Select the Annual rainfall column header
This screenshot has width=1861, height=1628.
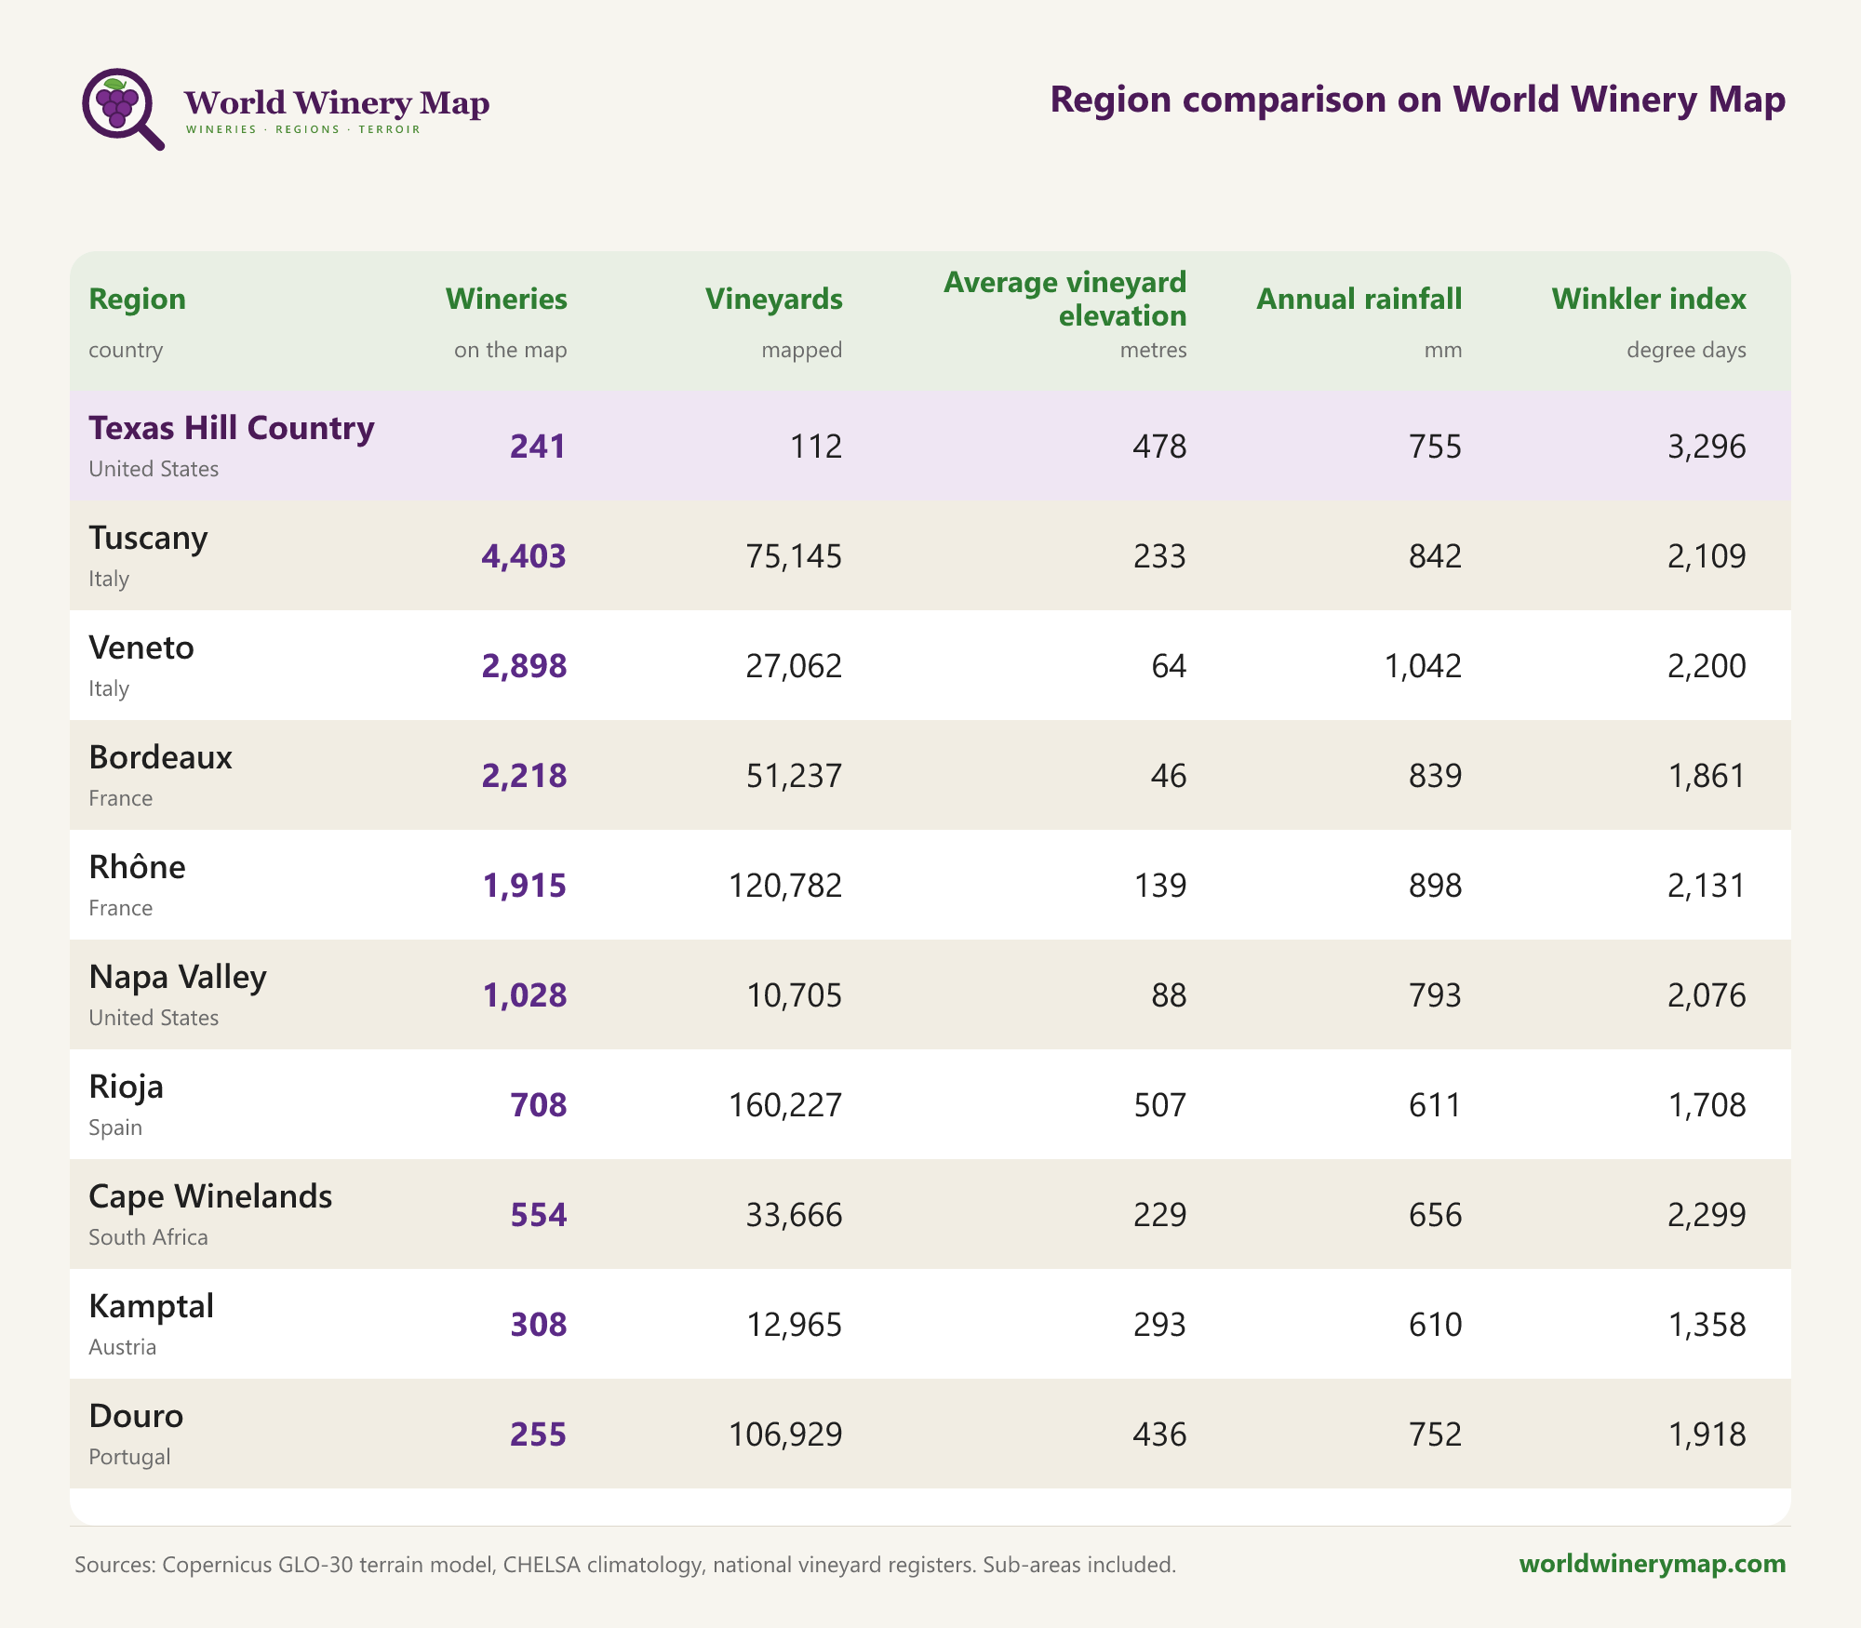pyautogui.click(x=1359, y=300)
